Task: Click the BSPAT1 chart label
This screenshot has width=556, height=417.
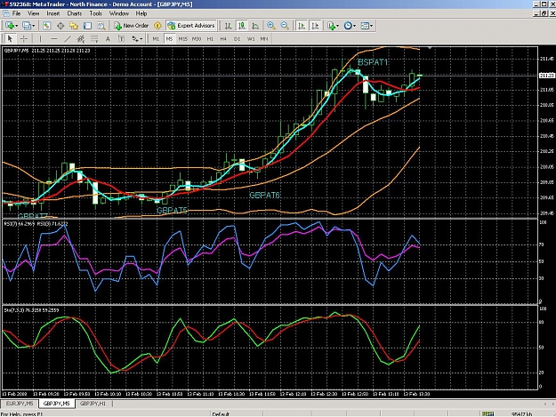Action: coord(373,62)
